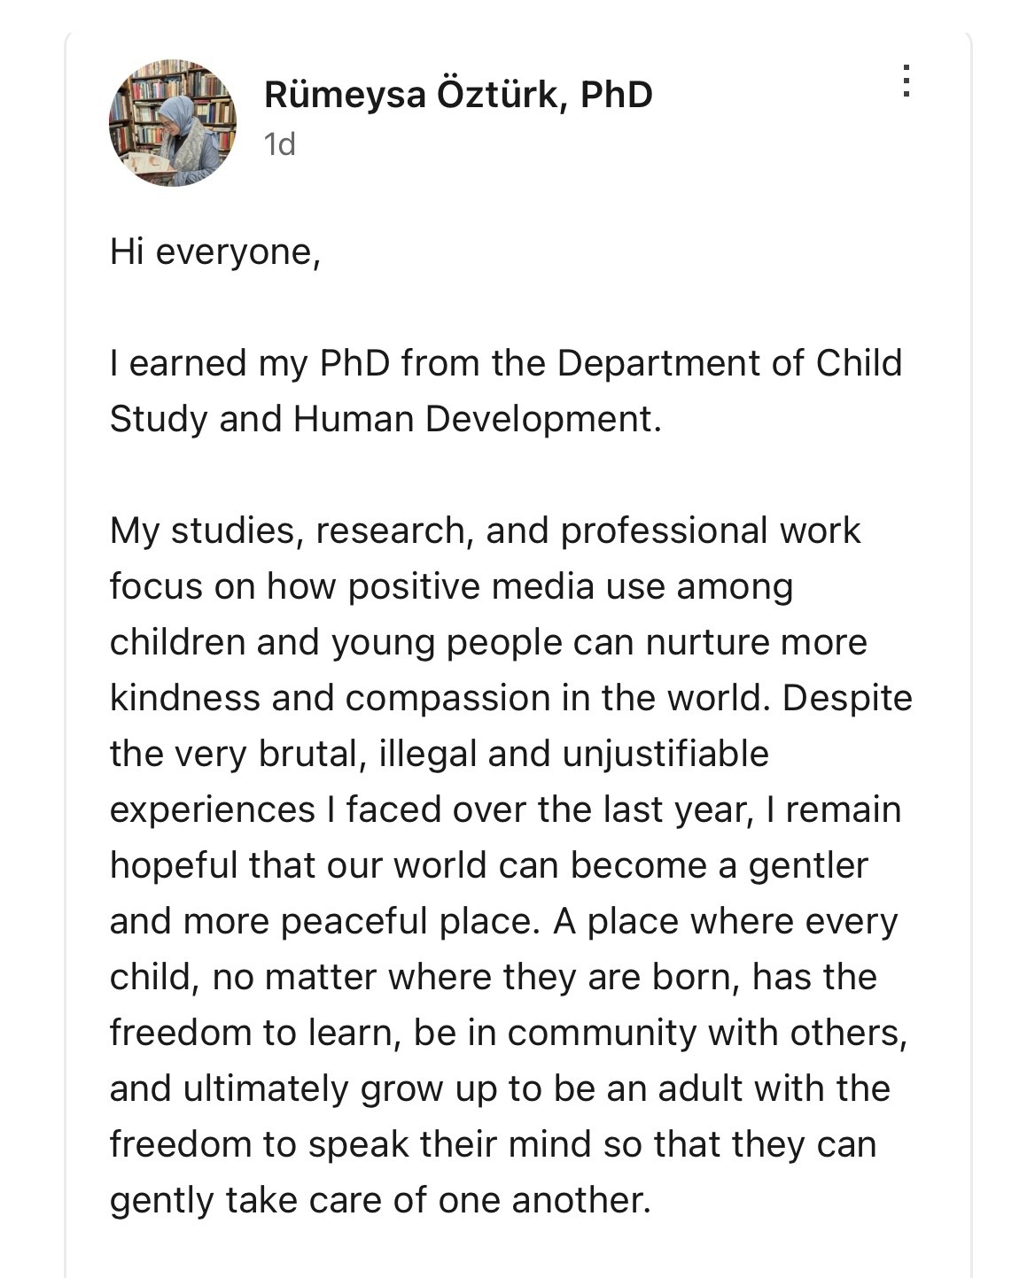1035x1278 pixels.
Task: Click the line "the very brutal, illegal and unjustifiable"
Action: [439, 754]
